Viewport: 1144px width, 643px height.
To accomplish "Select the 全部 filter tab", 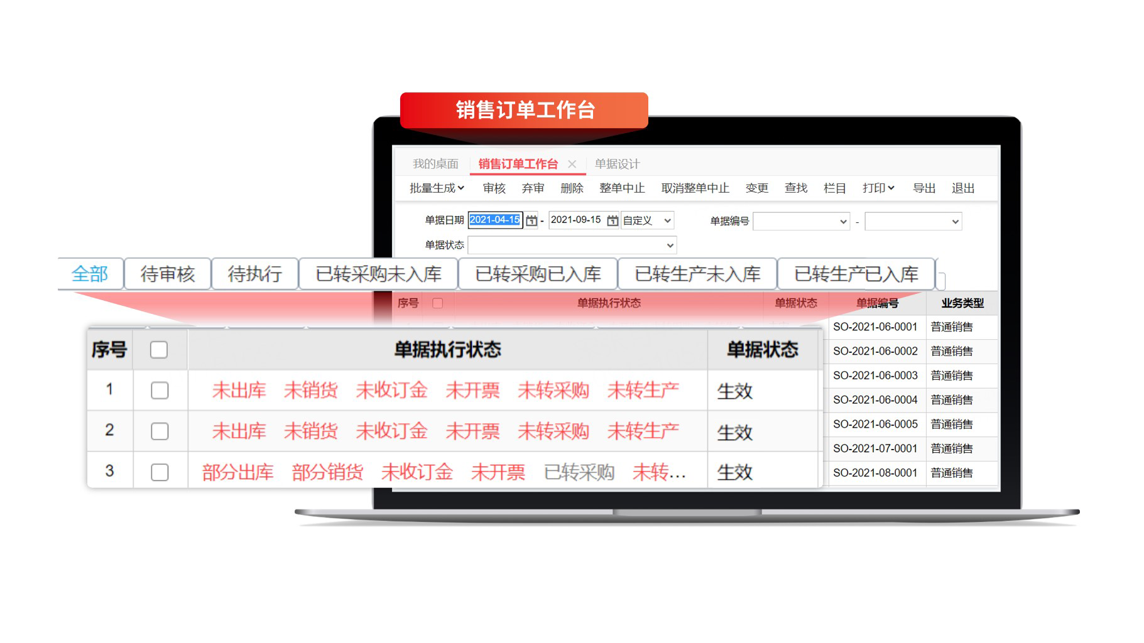I will (x=90, y=273).
